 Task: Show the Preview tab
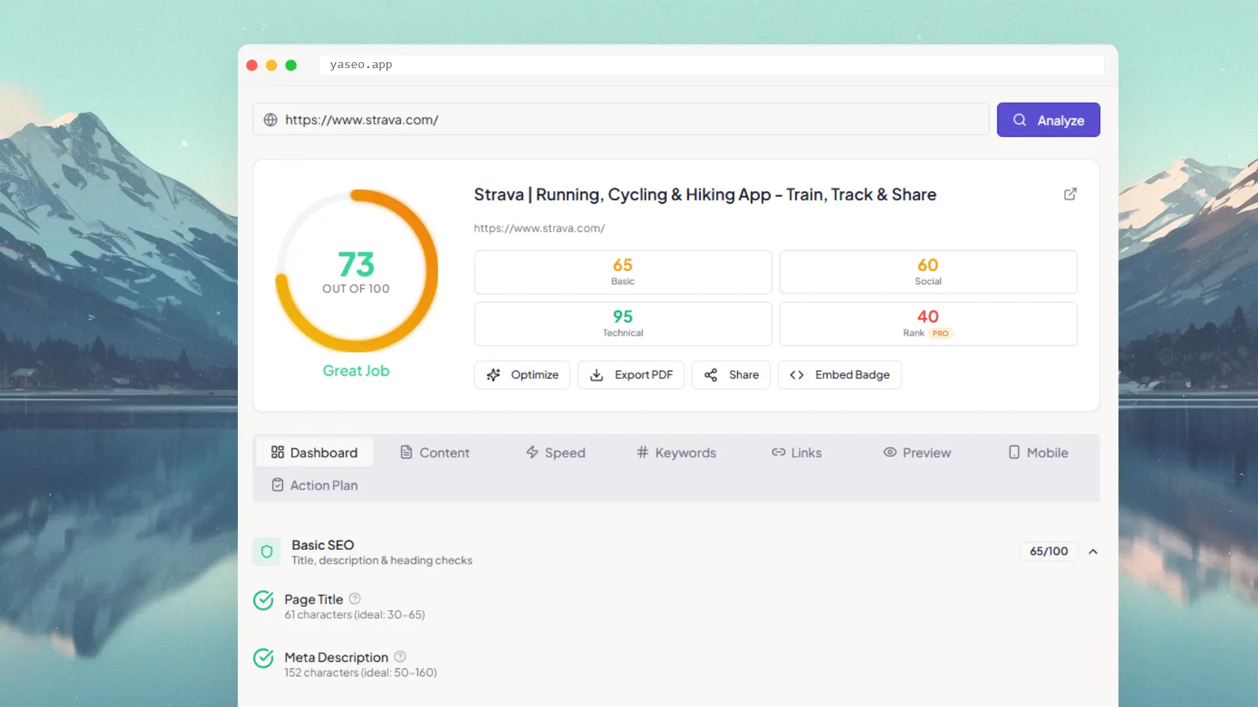(917, 452)
